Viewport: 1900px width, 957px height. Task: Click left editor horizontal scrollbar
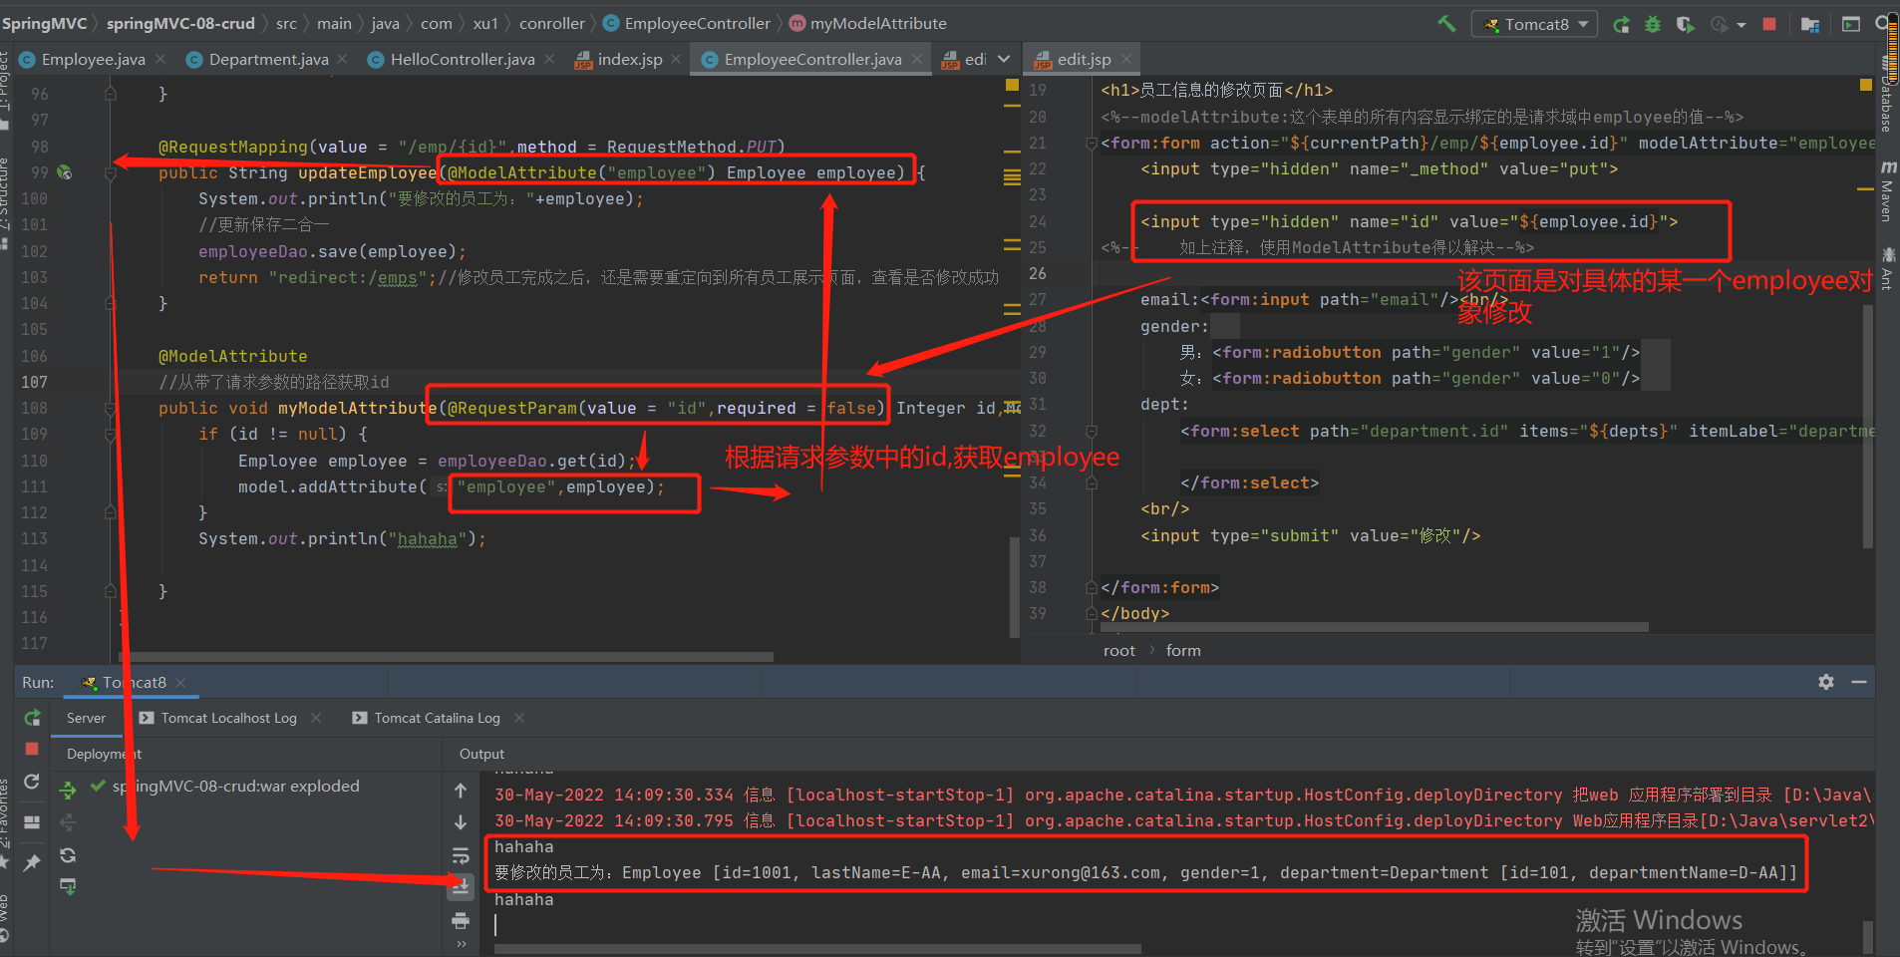click(x=446, y=657)
